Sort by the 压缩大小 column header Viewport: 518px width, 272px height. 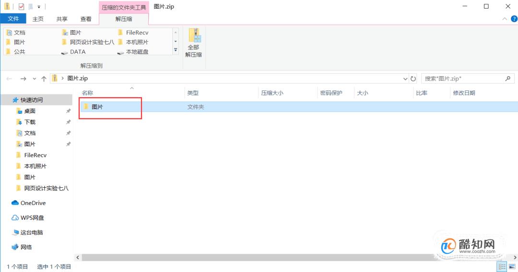[272, 93]
